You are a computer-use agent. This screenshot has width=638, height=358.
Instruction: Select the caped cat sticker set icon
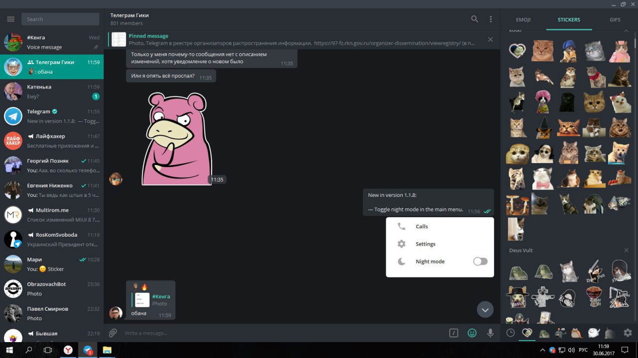pyautogui.click(x=577, y=333)
